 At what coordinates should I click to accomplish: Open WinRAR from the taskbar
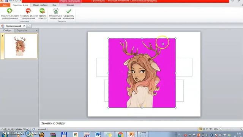coord(53,134)
